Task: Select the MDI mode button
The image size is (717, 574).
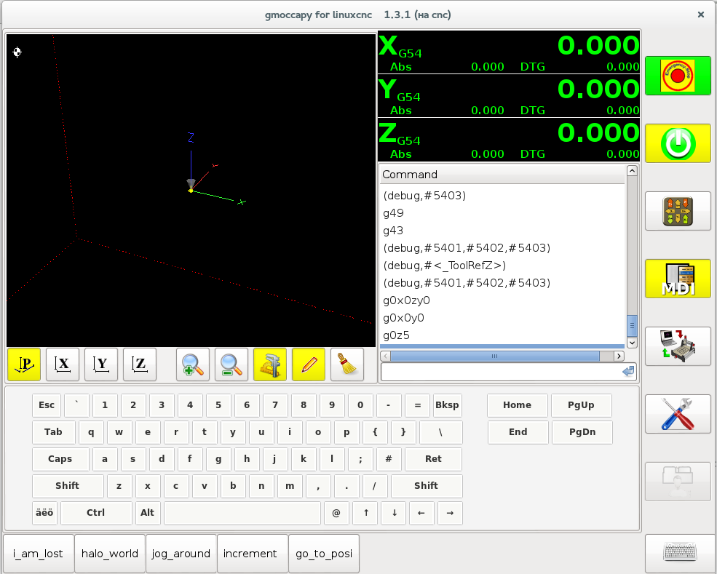Action: [x=677, y=279]
